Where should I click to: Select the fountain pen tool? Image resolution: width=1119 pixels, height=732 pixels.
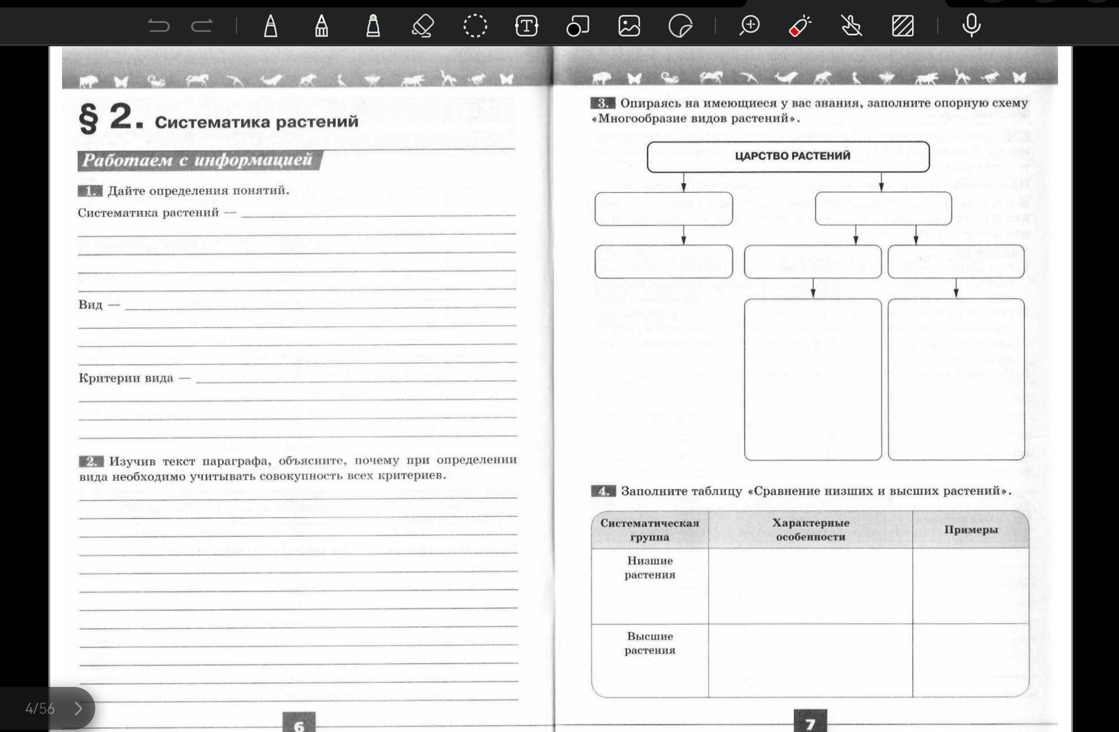pos(270,26)
